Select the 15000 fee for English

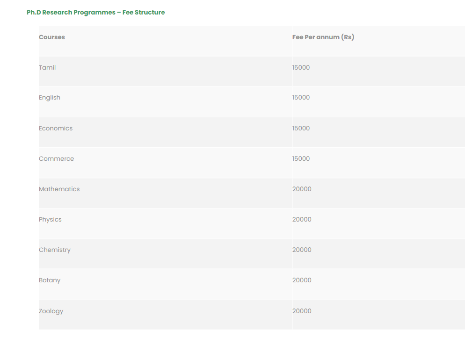point(301,98)
